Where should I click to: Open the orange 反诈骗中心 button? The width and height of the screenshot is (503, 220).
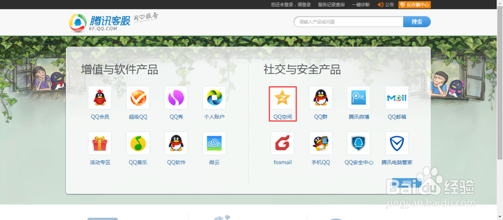pos(414,5)
